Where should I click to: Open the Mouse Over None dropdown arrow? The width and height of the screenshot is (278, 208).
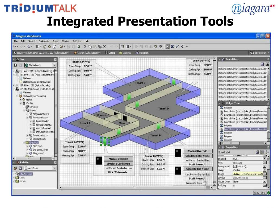point(264,181)
